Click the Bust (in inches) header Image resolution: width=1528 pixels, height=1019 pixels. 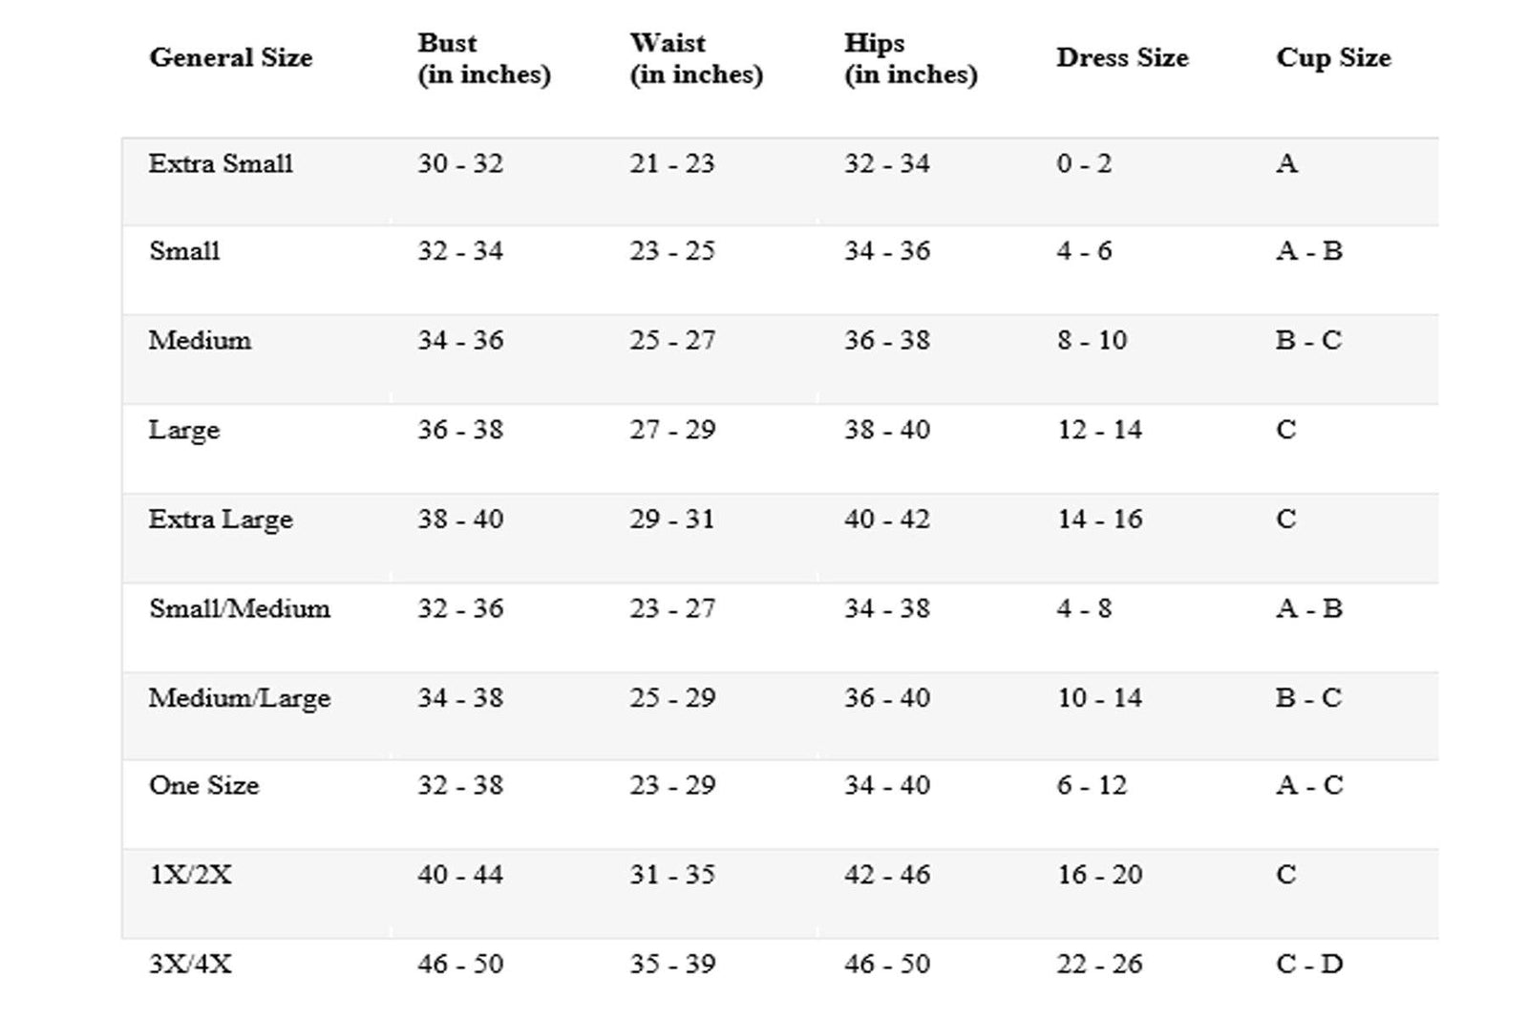[x=484, y=59]
